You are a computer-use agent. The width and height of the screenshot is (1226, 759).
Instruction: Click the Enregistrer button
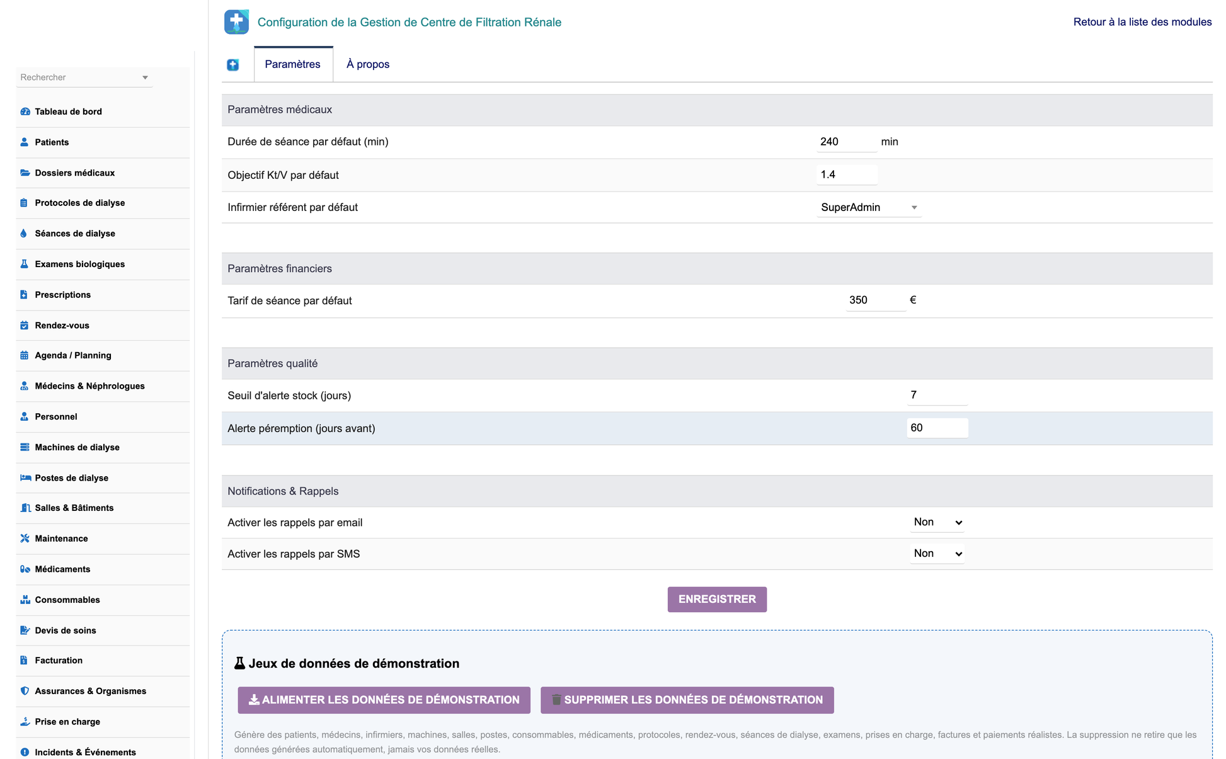coord(717,600)
